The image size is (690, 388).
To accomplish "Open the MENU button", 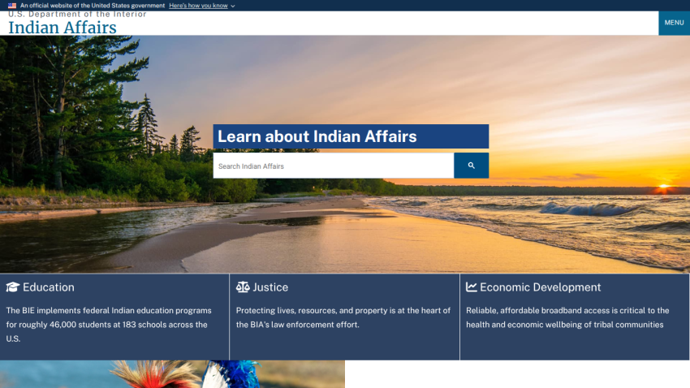I will coord(674,23).
